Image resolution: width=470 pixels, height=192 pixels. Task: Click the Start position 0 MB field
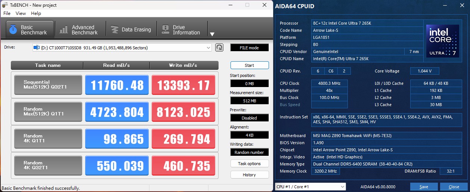(249, 83)
